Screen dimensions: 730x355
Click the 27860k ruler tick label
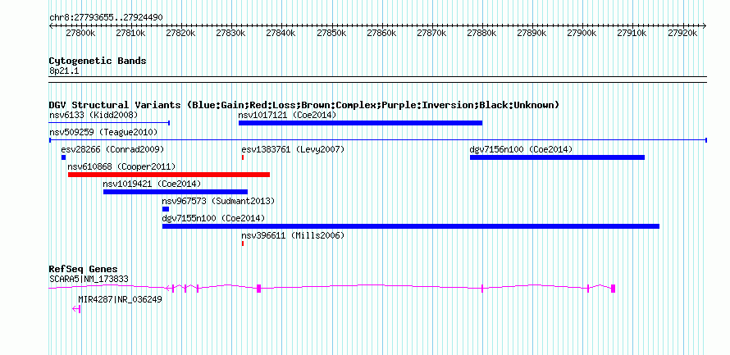pos(382,34)
